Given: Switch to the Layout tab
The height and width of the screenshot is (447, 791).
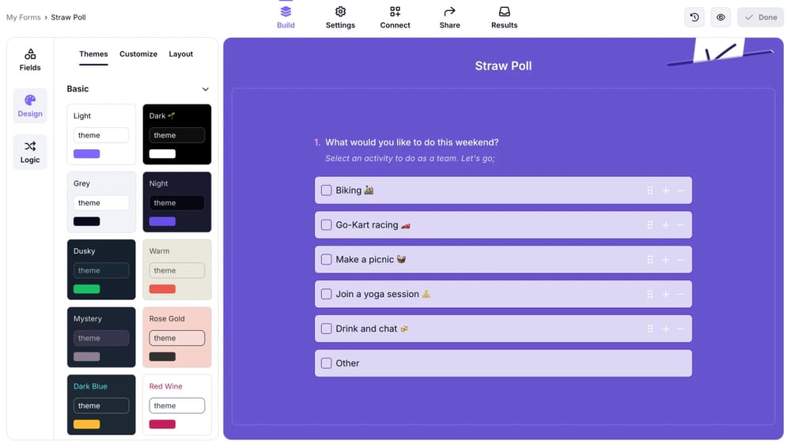Looking at the screenshot, I should pos(180,54).
